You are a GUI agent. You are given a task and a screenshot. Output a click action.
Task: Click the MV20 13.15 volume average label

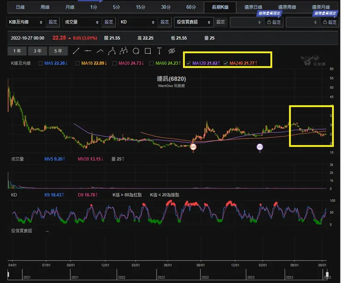coord(90,159)
